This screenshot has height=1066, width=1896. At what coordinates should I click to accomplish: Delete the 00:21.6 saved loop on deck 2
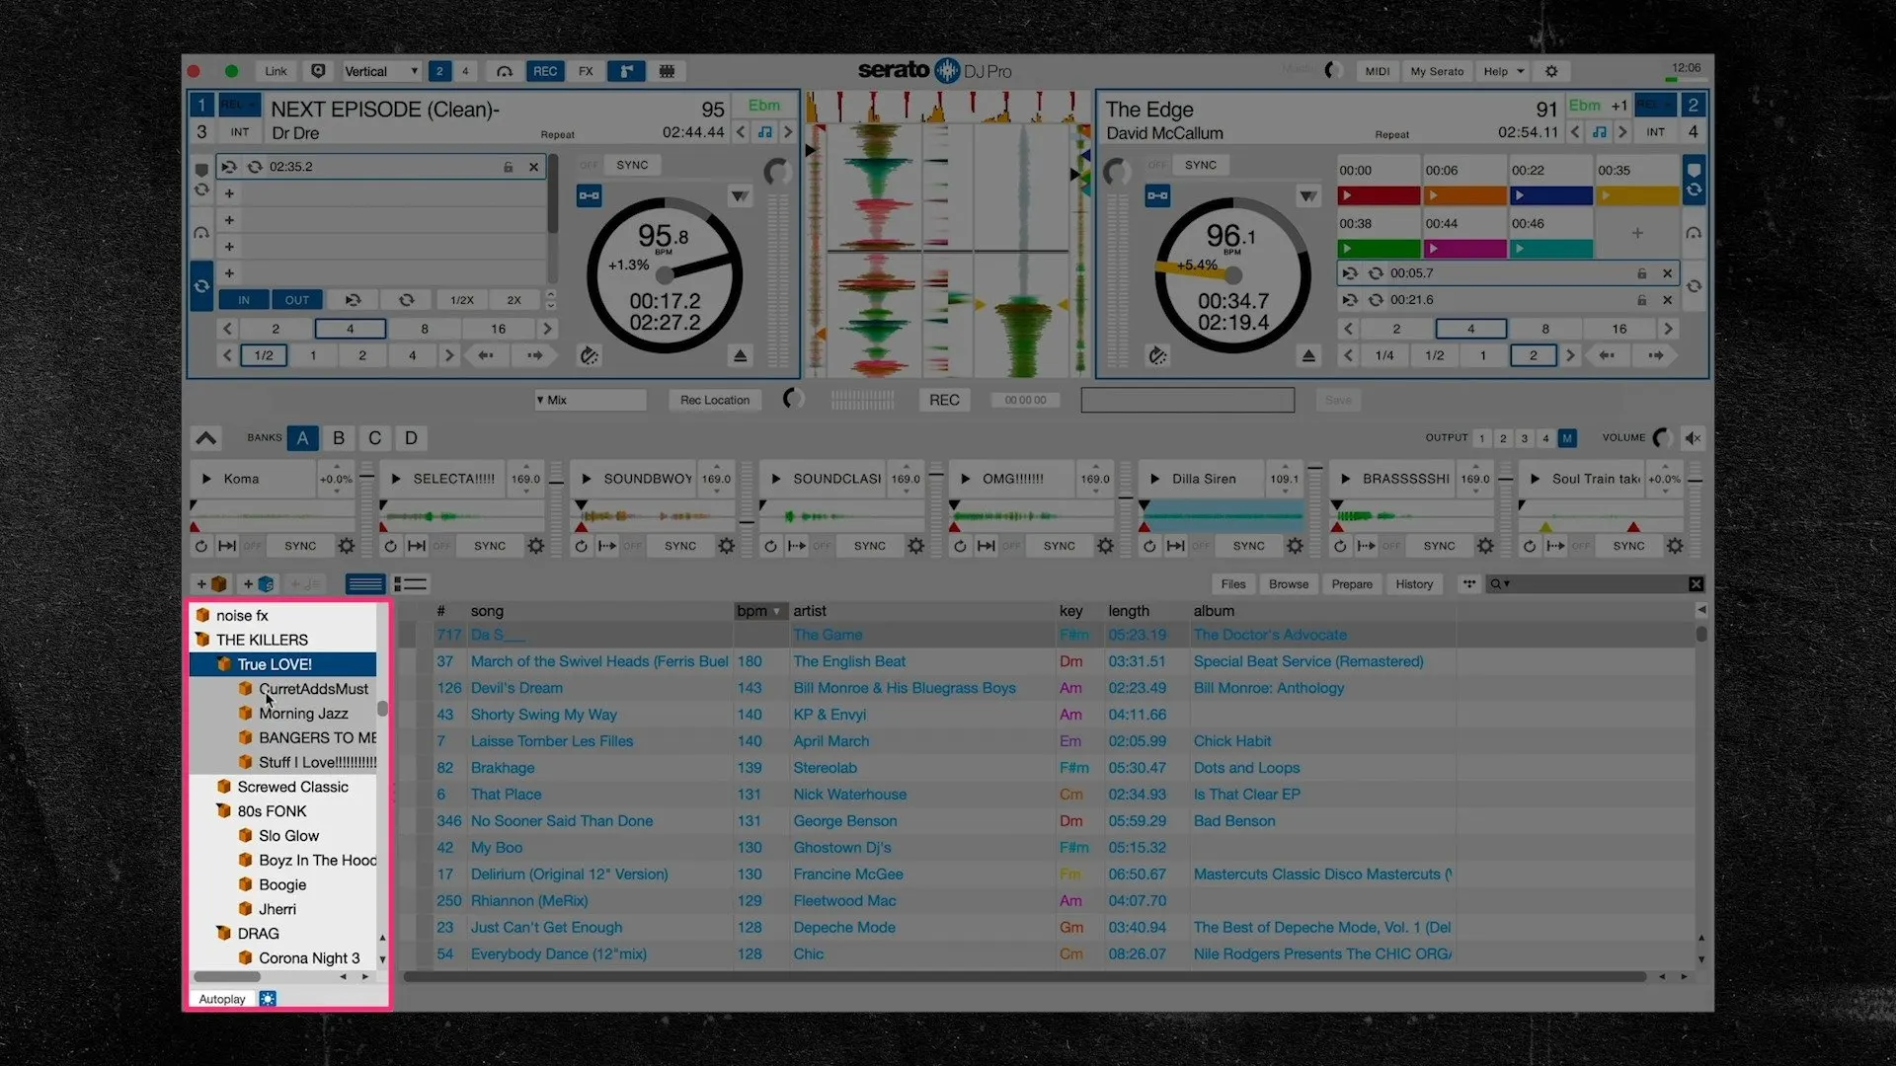tap(1667, 300)
